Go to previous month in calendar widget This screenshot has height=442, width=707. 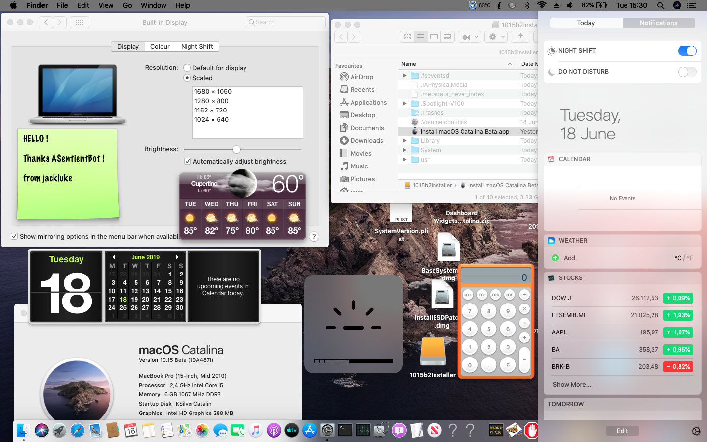[113, 257]
